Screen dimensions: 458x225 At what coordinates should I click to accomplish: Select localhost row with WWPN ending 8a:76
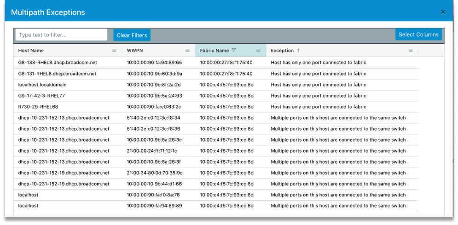click(28, 195)
